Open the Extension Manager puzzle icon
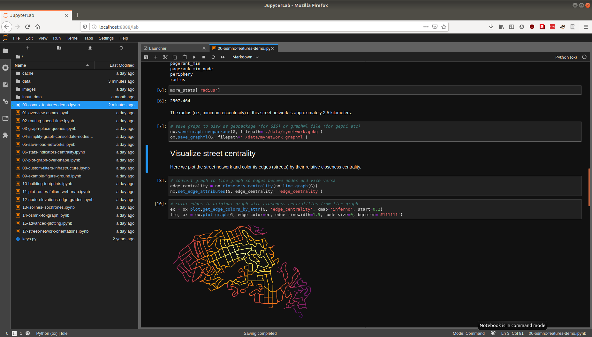 [x=5, y=135]
